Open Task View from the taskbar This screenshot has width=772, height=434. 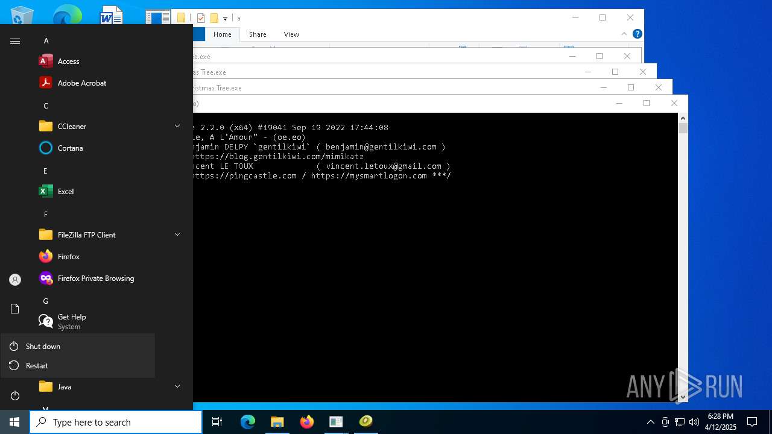(217, 422)
